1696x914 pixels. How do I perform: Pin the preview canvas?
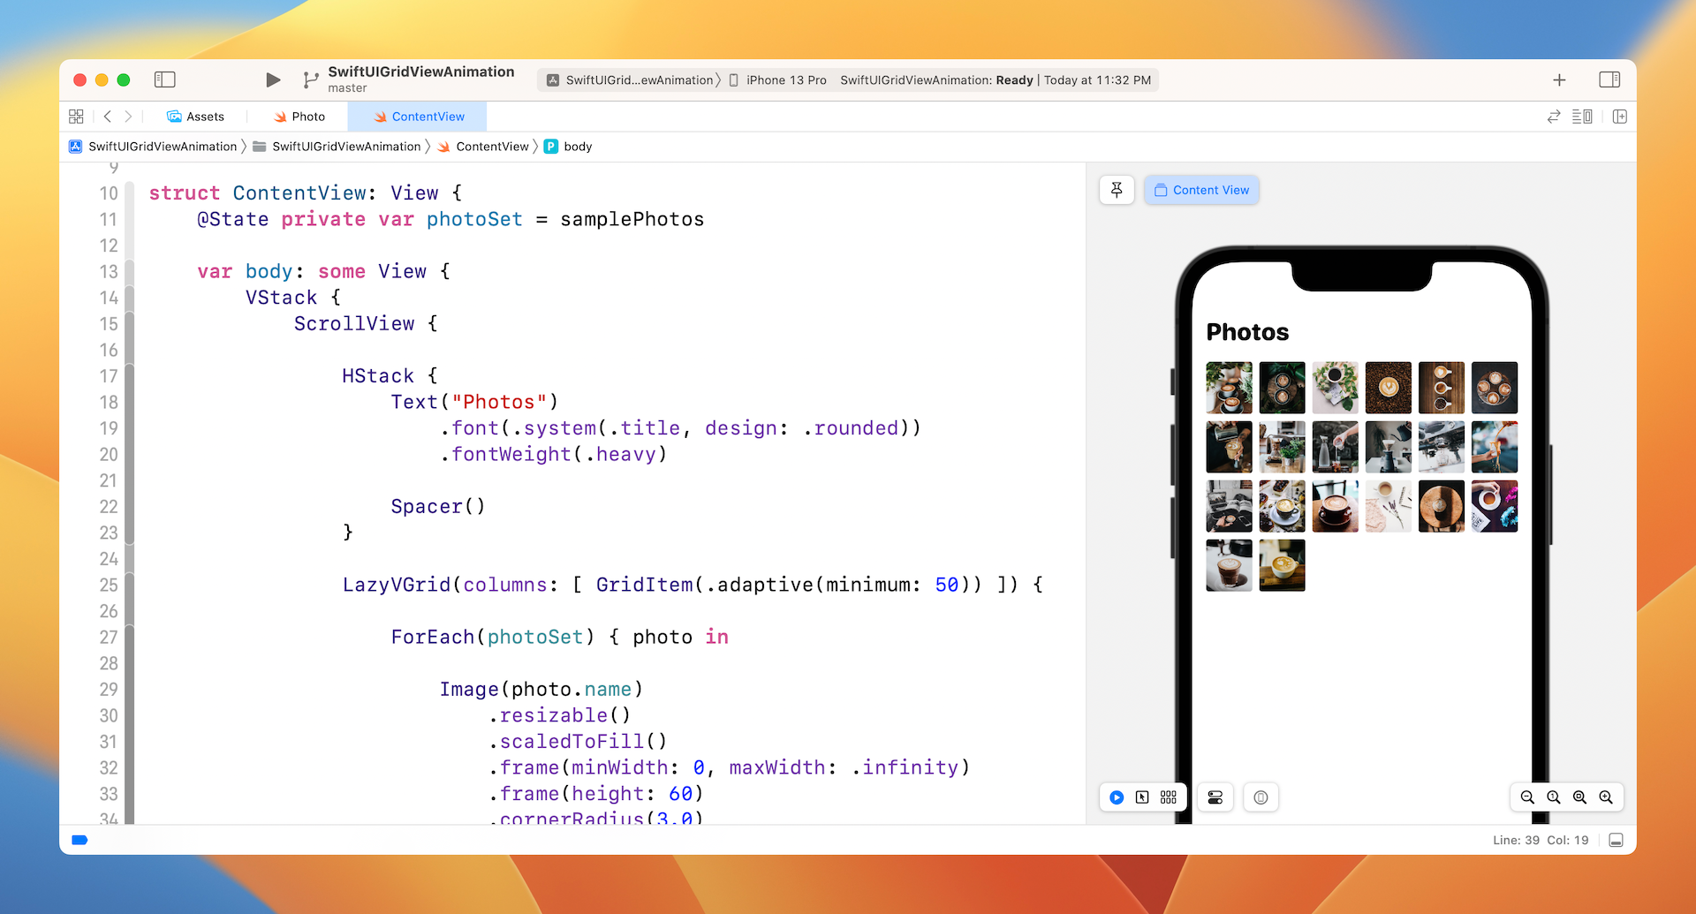point(1117,190)
